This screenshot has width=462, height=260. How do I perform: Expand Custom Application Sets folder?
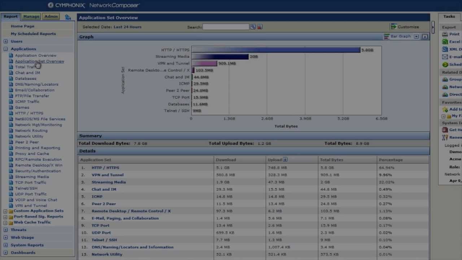click(5, 211)
